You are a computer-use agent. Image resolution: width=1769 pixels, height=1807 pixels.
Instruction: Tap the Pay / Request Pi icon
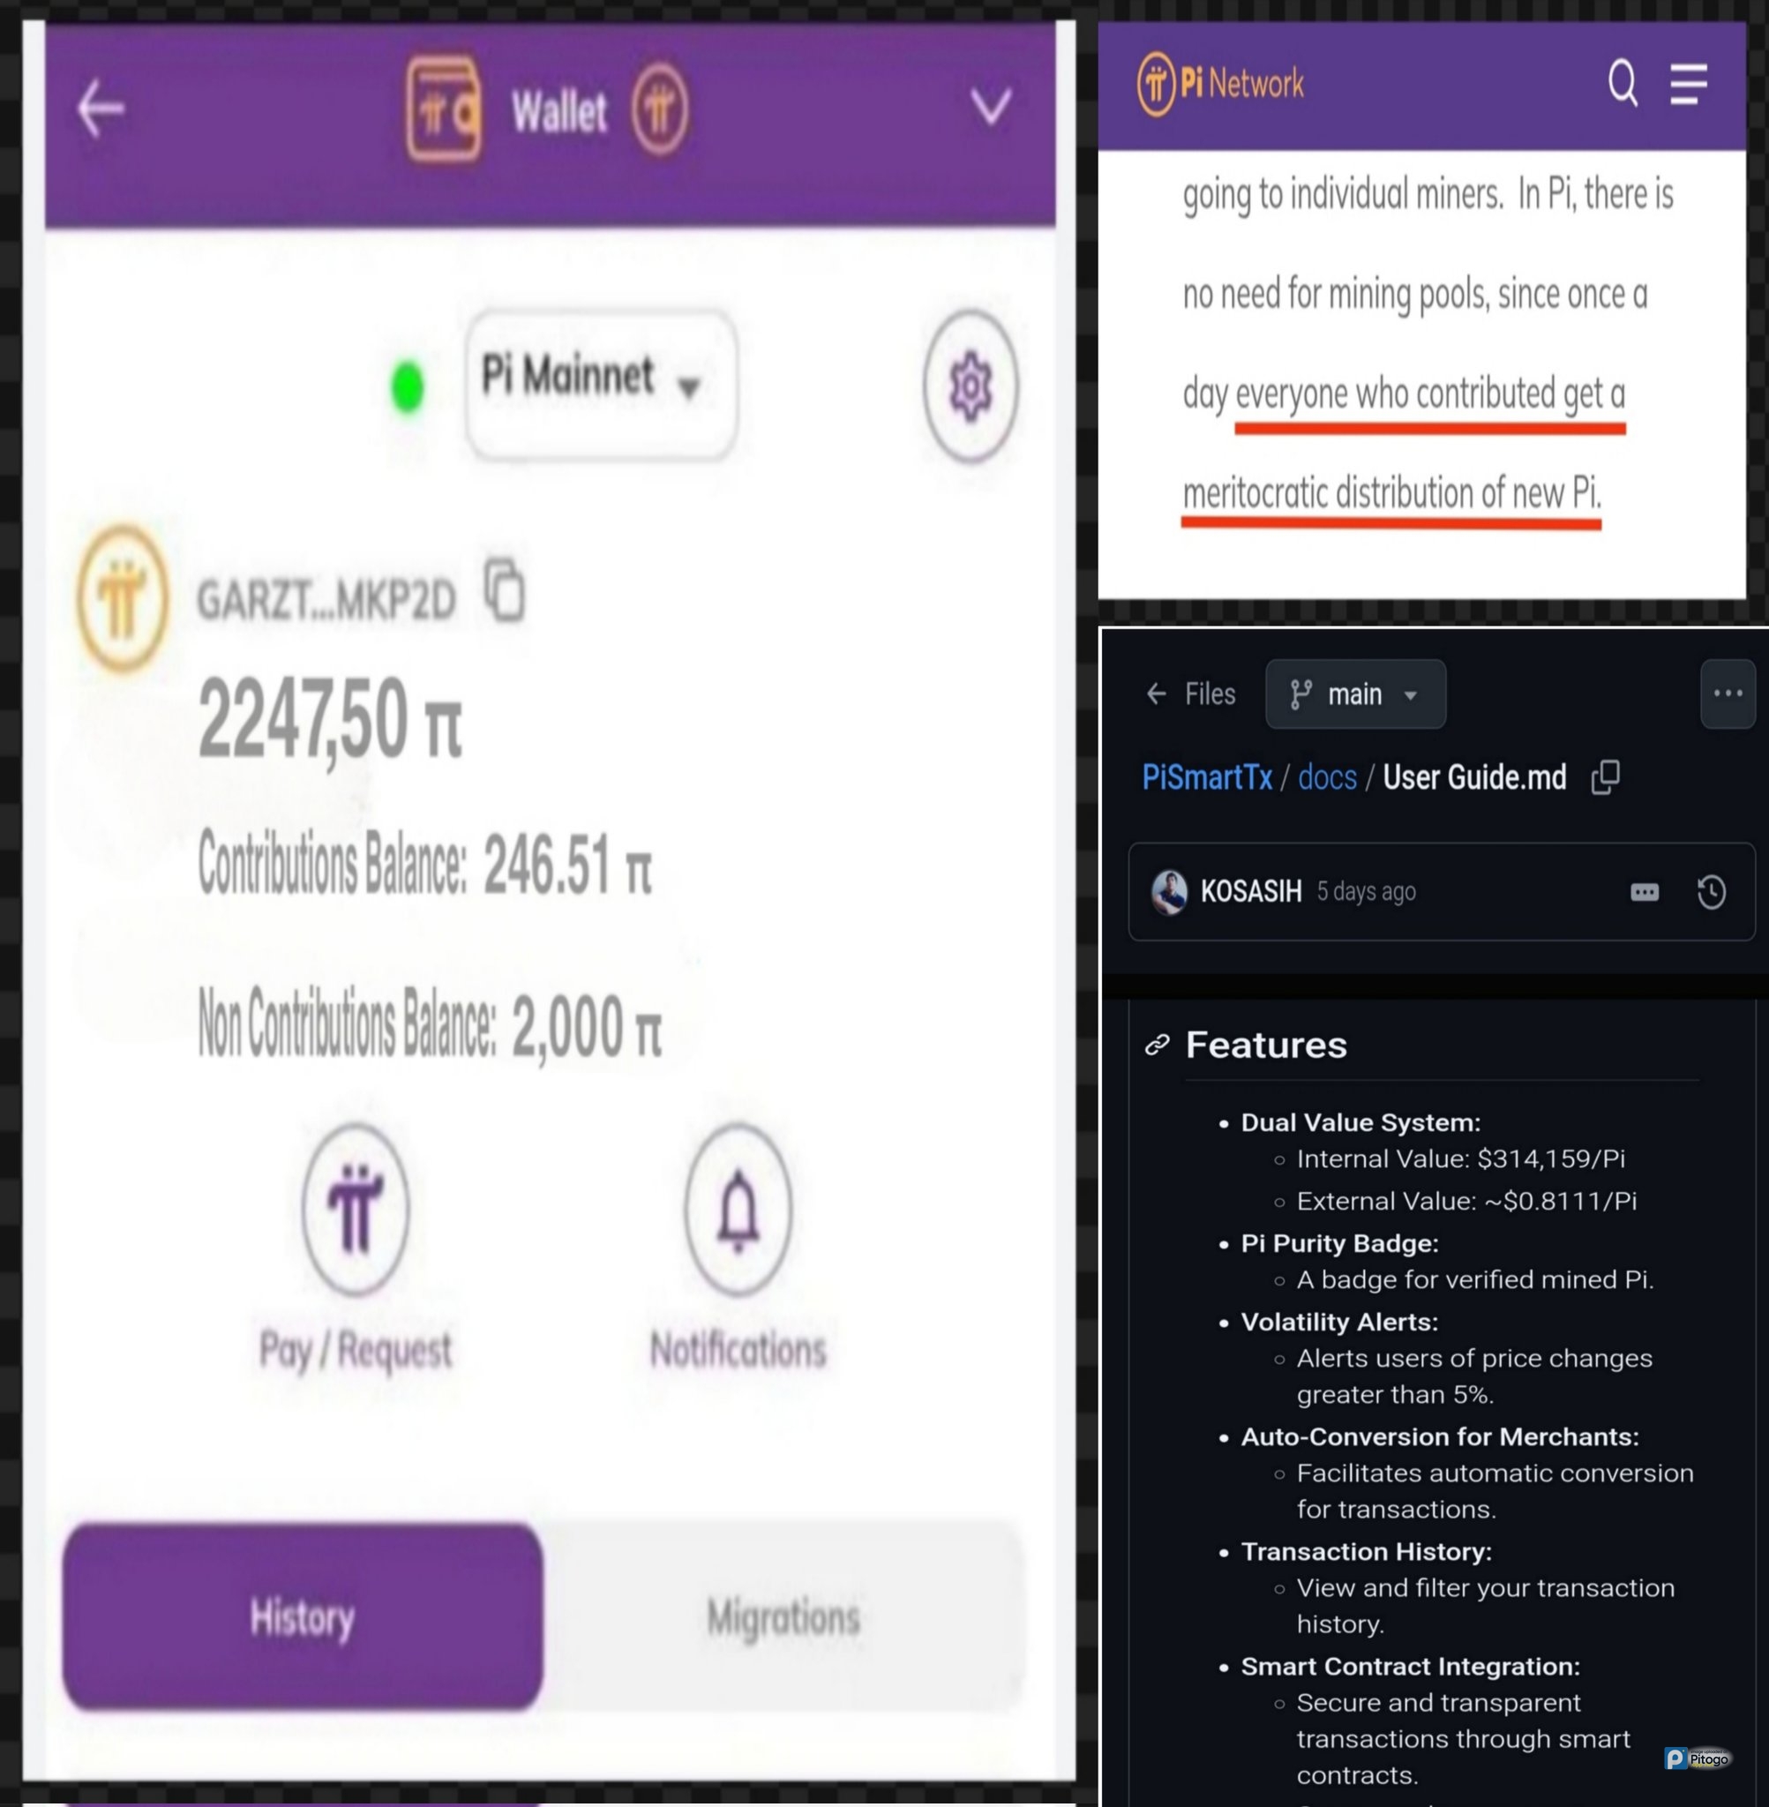click(x=356, y=1209)
